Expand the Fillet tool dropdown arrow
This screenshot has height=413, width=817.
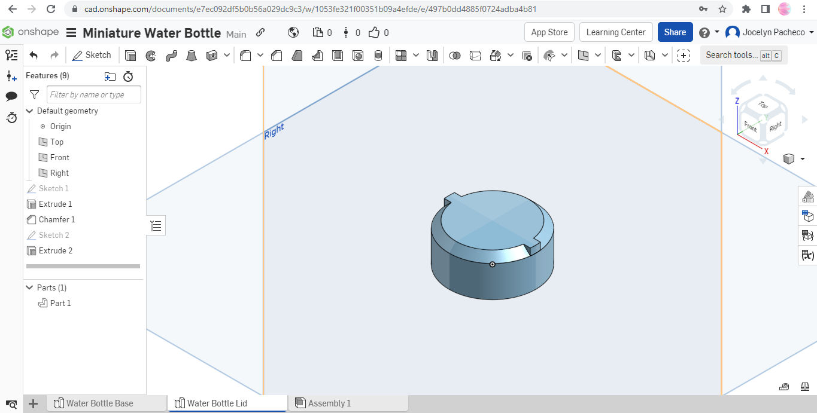(260, 56)
